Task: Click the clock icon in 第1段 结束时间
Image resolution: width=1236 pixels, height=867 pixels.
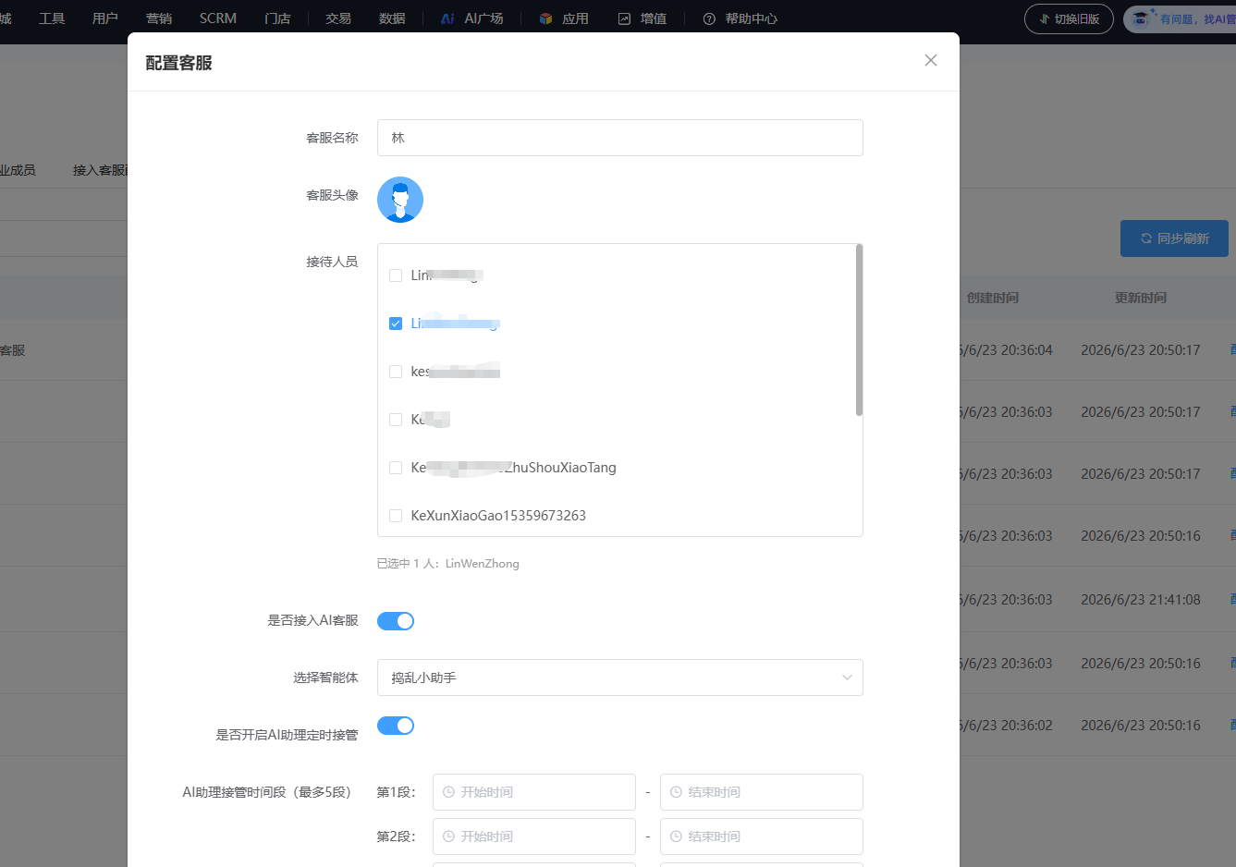Action: 676,792
